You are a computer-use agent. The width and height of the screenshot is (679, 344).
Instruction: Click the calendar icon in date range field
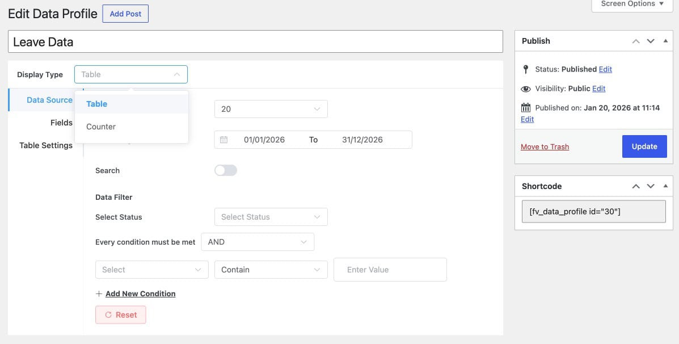[223, 140]
